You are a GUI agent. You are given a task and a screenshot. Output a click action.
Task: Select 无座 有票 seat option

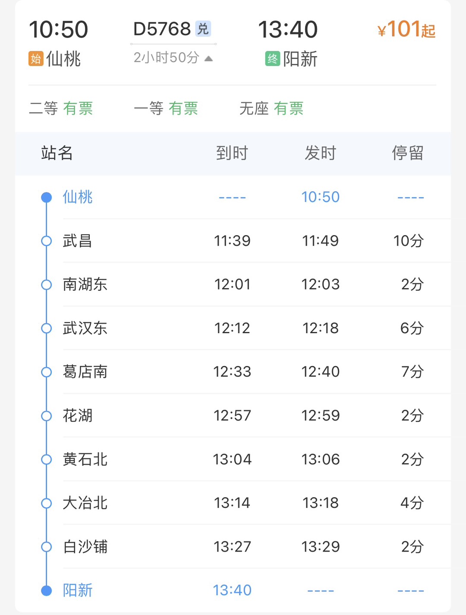271,108
